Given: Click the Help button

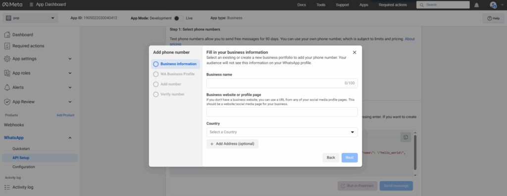Looking at the screenshot, I should tap(493, 18).
